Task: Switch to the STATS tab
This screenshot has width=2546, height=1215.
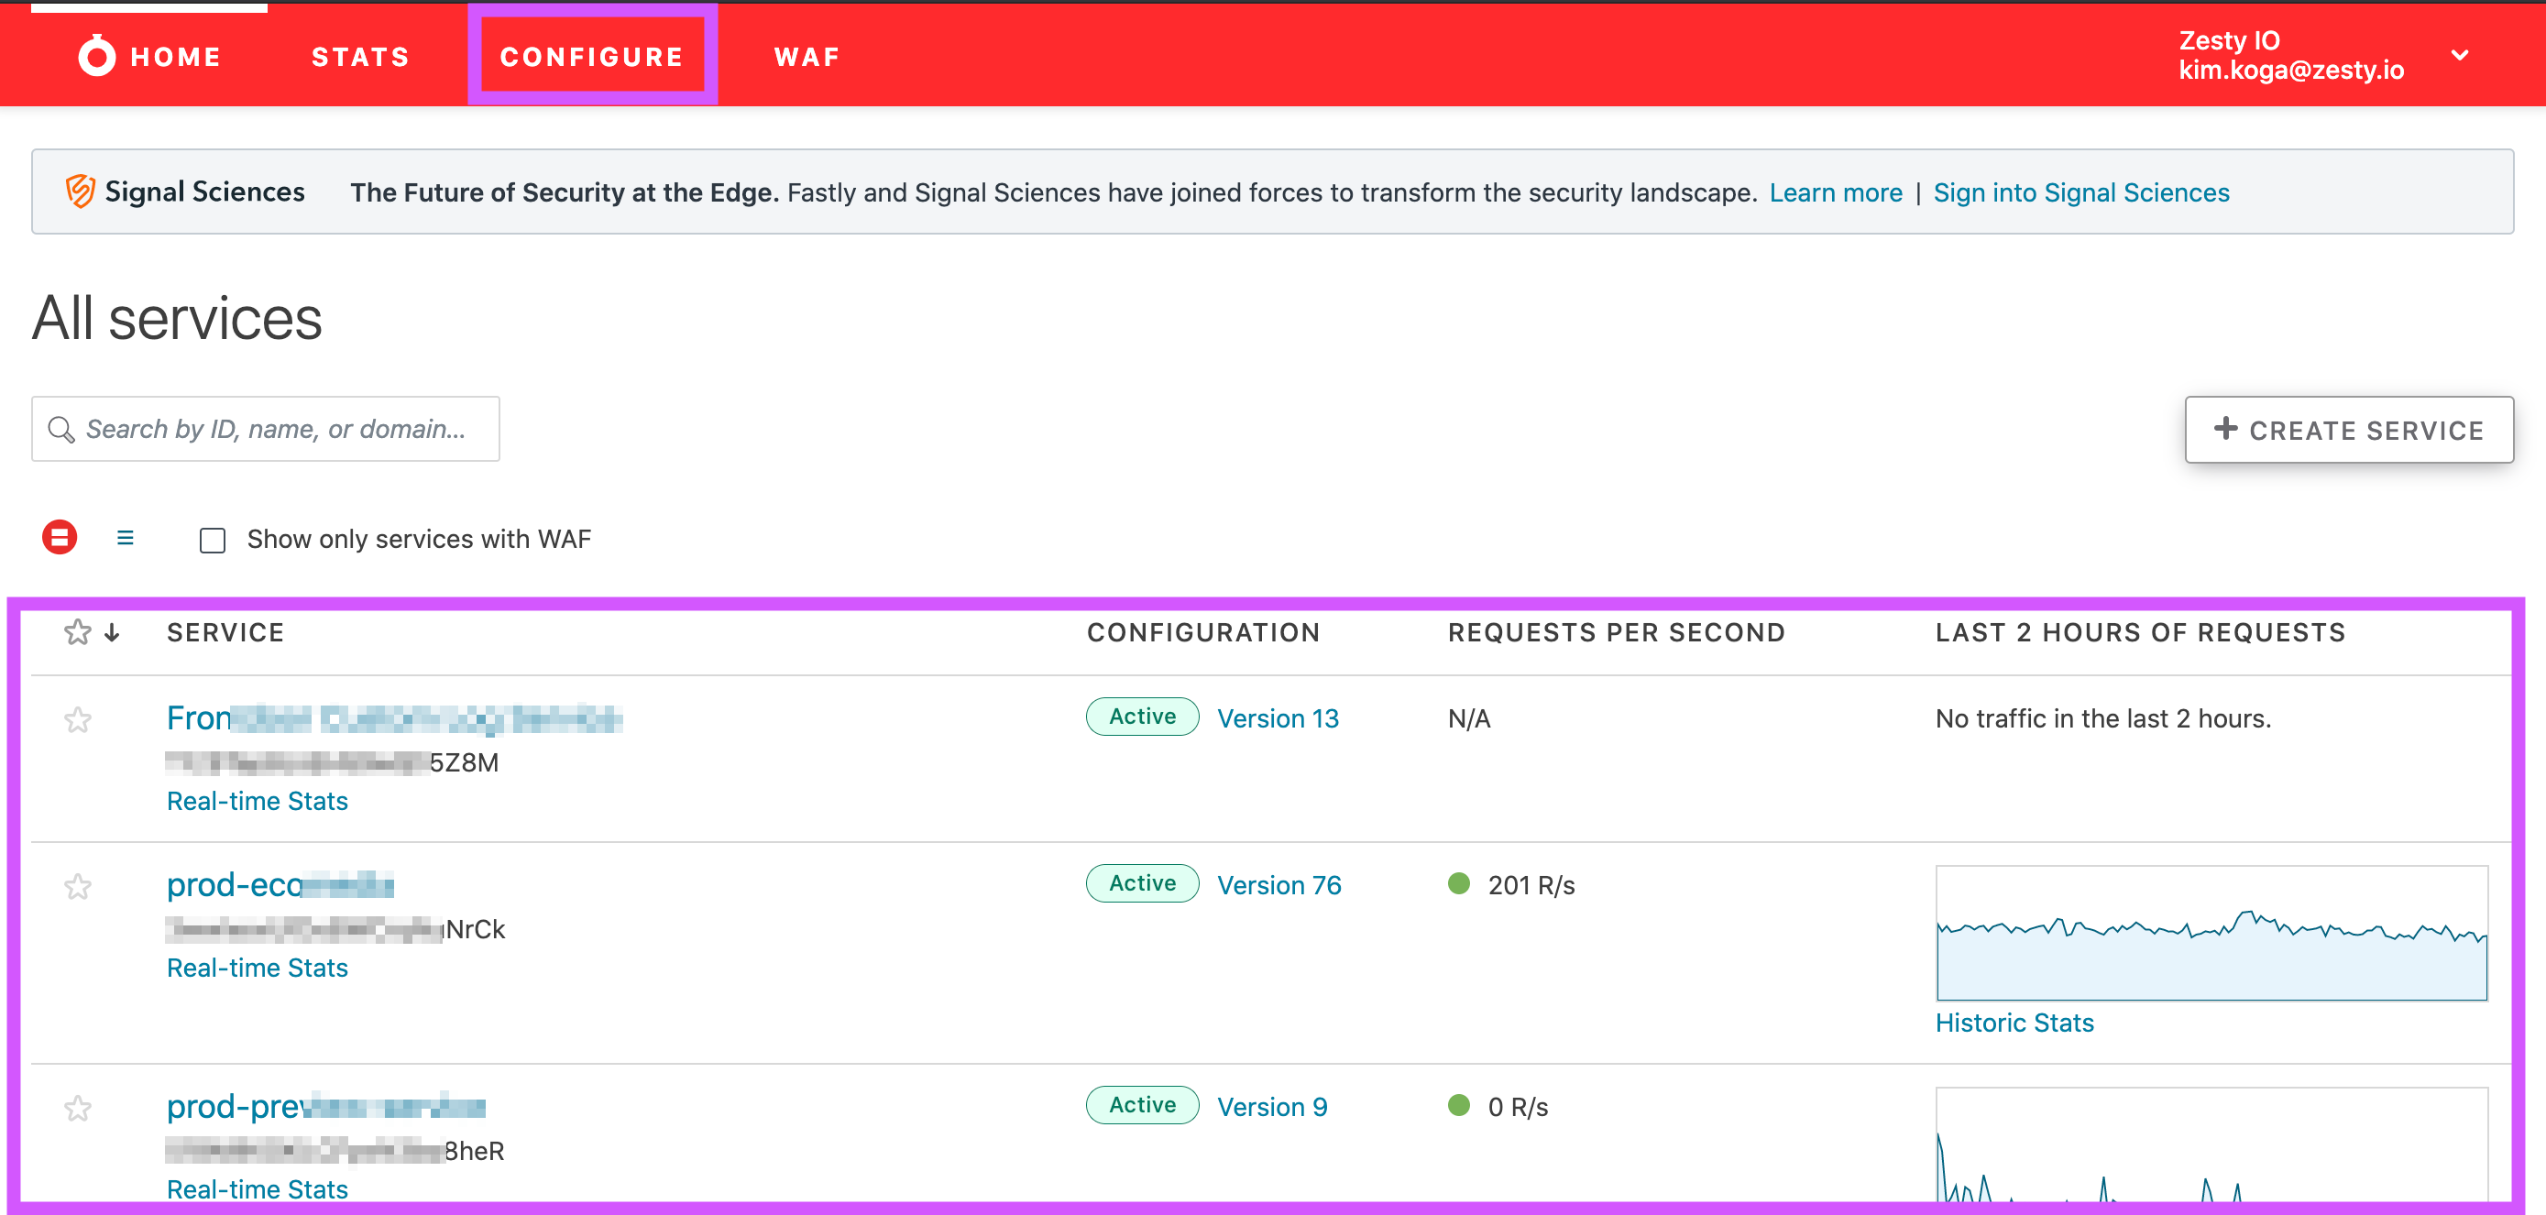Action: click(361, 56)
